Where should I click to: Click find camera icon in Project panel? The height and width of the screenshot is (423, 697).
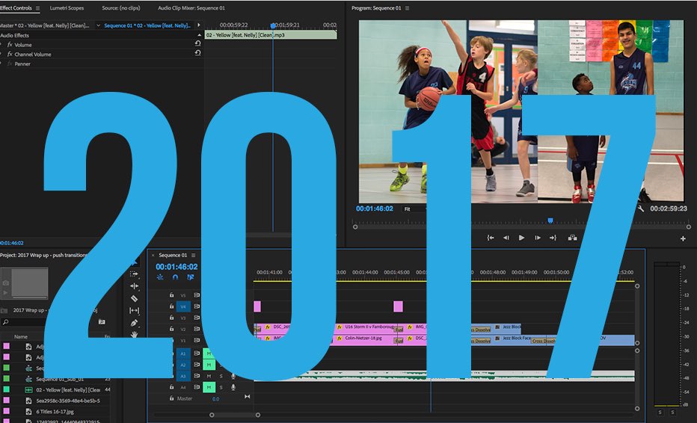(x=102, y=321)
